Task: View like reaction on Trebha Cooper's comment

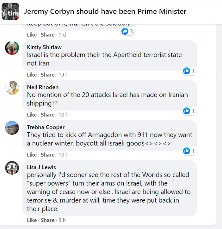Action: (x=189, y=151)
